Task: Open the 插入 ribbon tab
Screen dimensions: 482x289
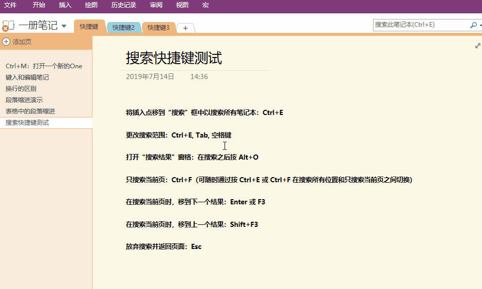Action: tap(65, 5)
